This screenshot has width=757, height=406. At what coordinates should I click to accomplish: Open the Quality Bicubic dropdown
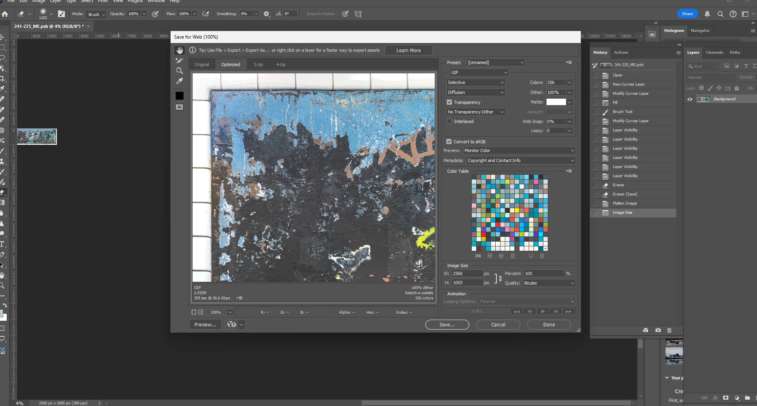tap(549, 283)
